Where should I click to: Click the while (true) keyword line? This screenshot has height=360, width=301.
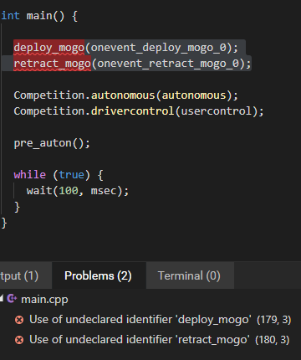59,175
